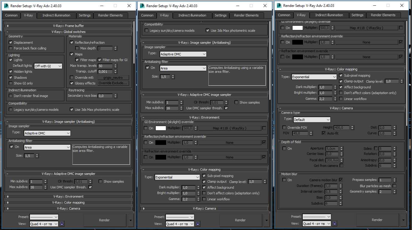Open View Quad 4 dropdown in right window
This screenshot has height=230, width=412.
(x=317, y=223)
